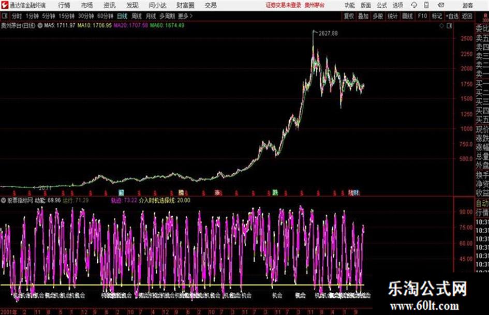
Task: Open the 资讯 menu
Action: (x=110, y=5)
